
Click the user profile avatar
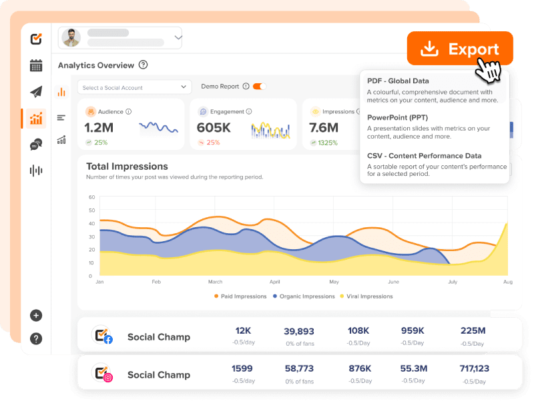click(71, 38)
